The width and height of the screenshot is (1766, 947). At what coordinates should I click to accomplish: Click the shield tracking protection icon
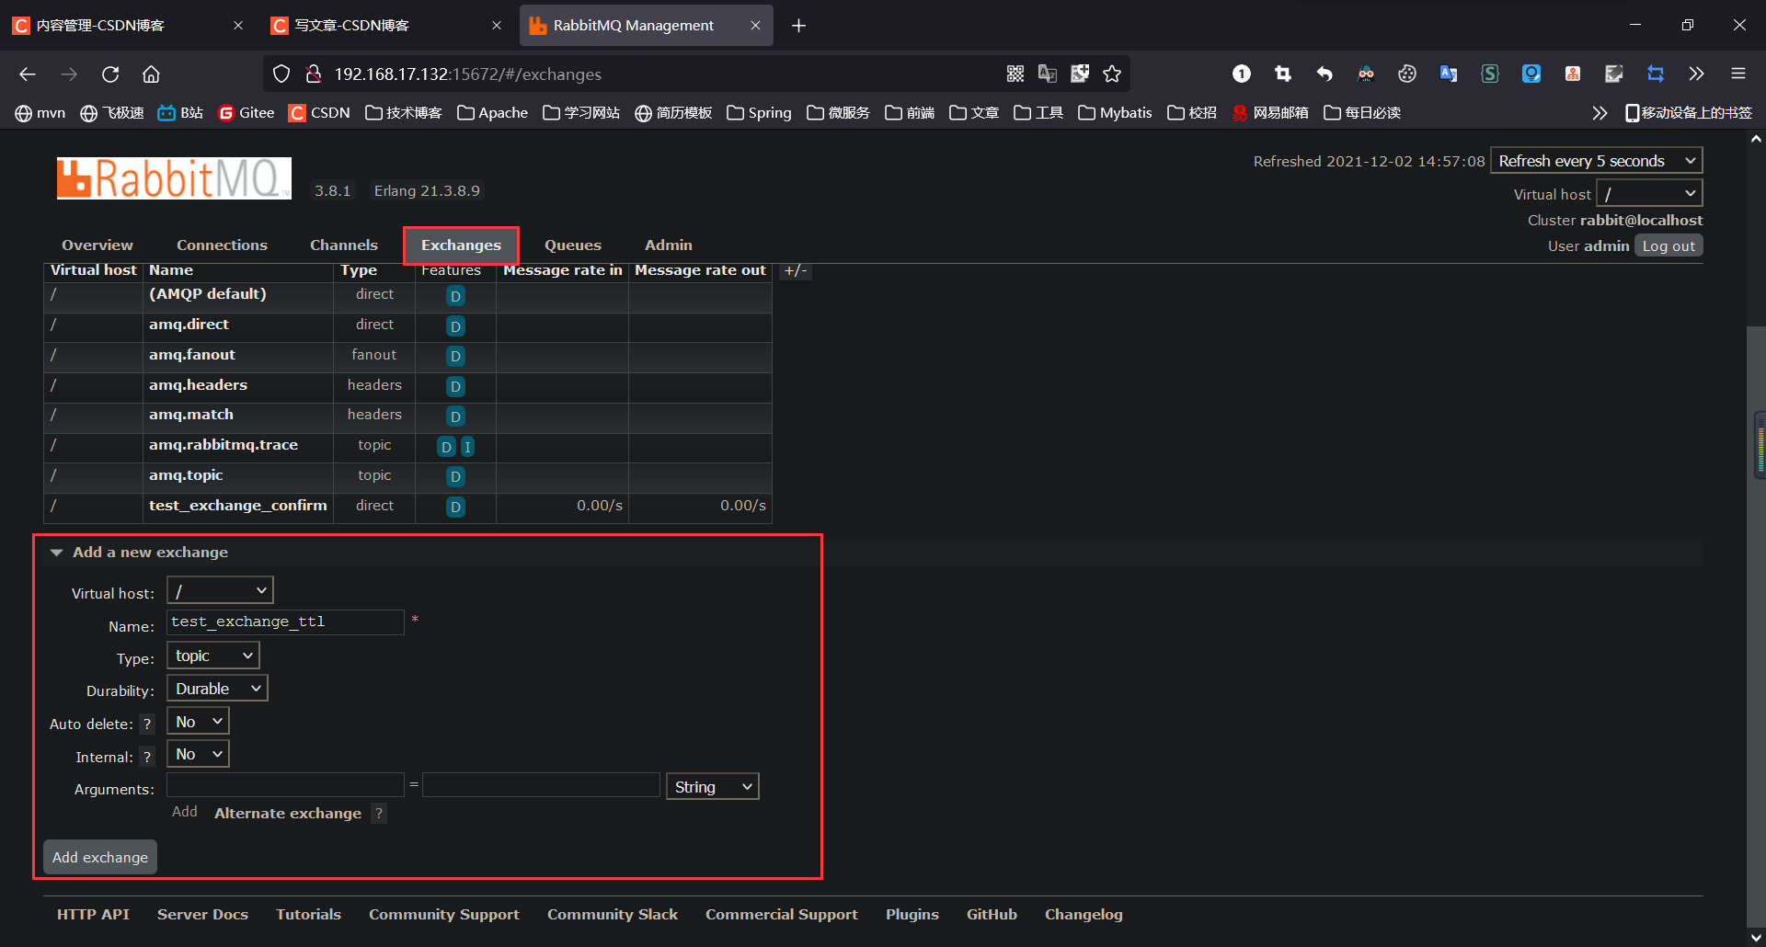282,74
